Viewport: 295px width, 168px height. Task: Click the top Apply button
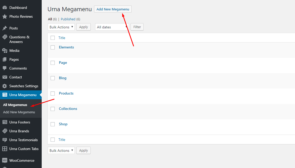tap(84, 27)
